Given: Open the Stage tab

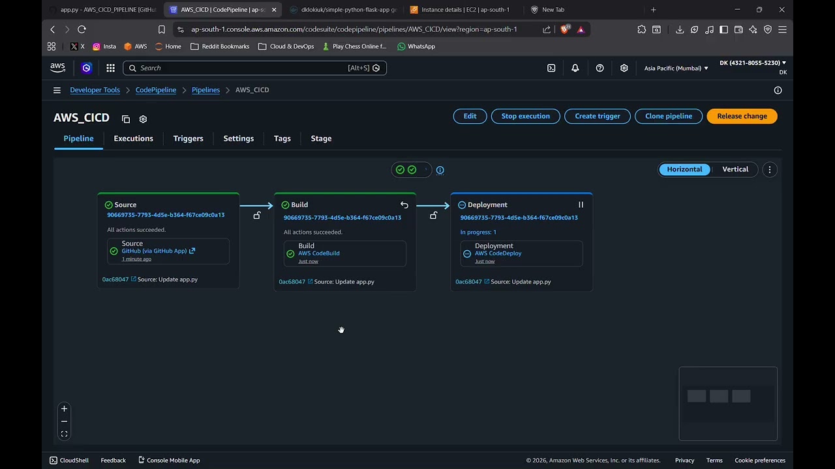Looking at the screenshot, I should 321,138.
